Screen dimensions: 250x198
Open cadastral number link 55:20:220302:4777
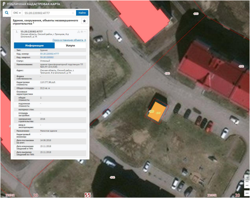(49, 54)
